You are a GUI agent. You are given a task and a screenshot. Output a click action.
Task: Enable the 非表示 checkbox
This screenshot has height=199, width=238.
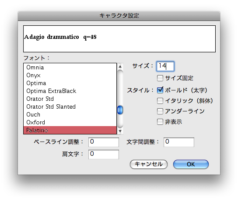click(160, 122)
